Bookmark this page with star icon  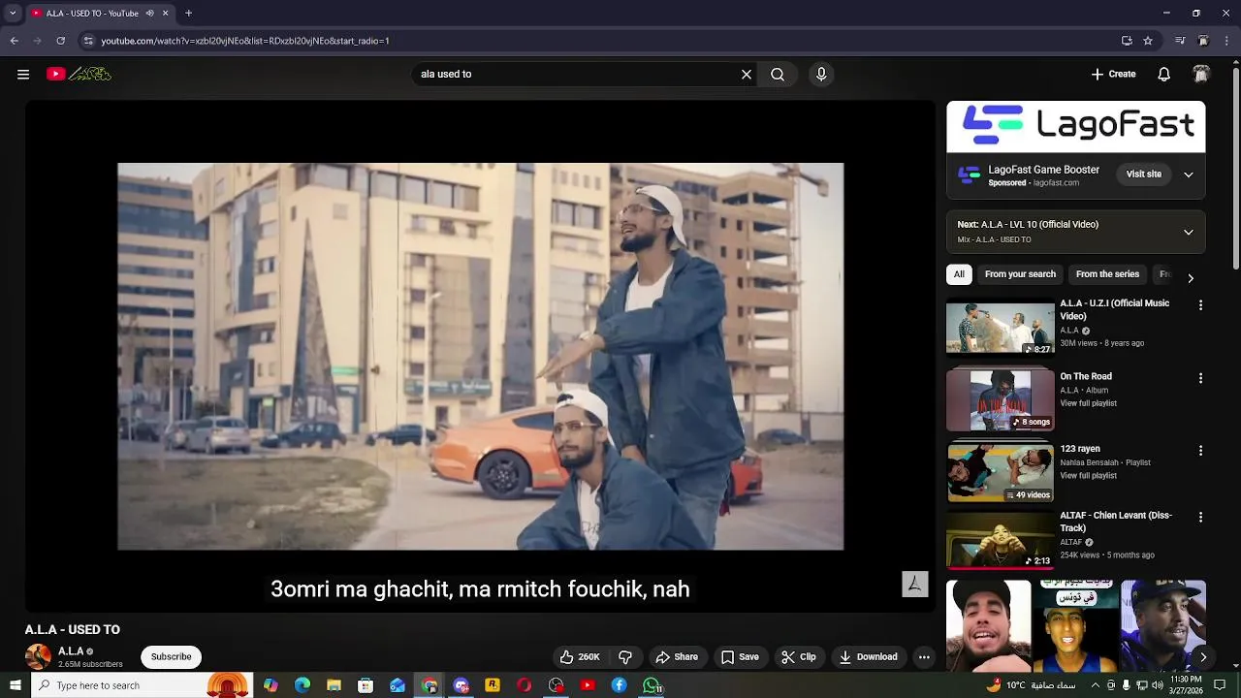coord(1148,41)
